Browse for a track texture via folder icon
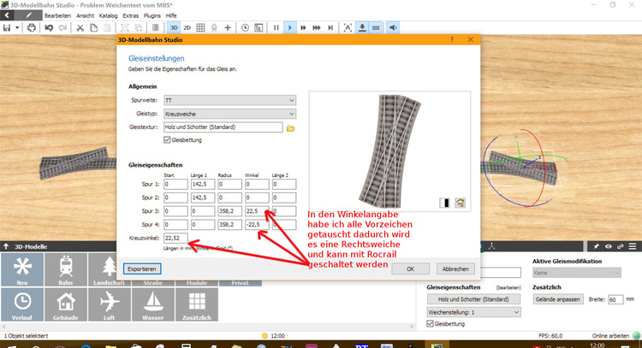 click(290, 127)
